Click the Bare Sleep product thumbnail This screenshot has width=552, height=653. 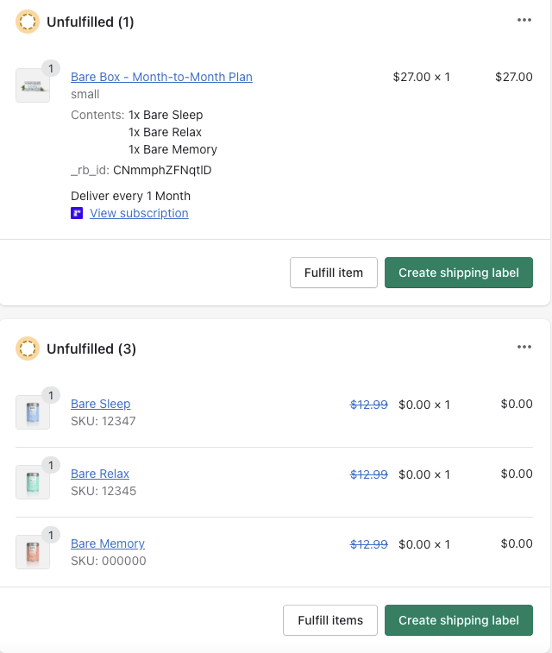pyautogui.click(x=32, y=412)
